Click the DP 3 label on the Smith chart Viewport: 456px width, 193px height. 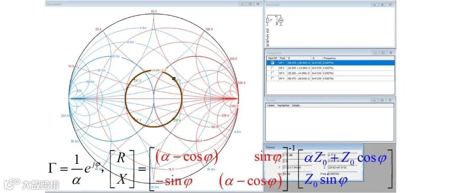click(138, 120)
